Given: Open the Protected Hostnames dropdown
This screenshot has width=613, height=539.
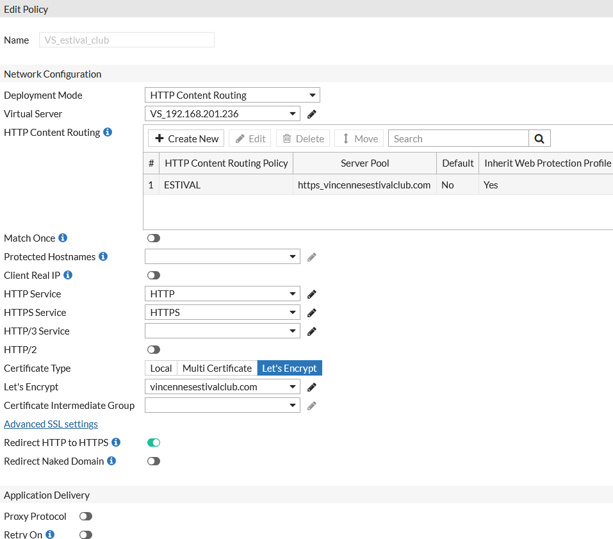Looking at the screenshot, I should (222, 256).
